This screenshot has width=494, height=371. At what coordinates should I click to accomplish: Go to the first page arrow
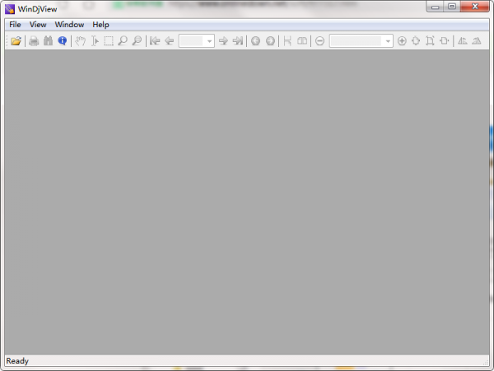[155, 40]
